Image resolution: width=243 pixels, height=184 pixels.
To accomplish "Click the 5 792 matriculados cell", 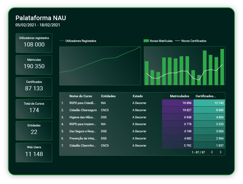I will point(178,145).
